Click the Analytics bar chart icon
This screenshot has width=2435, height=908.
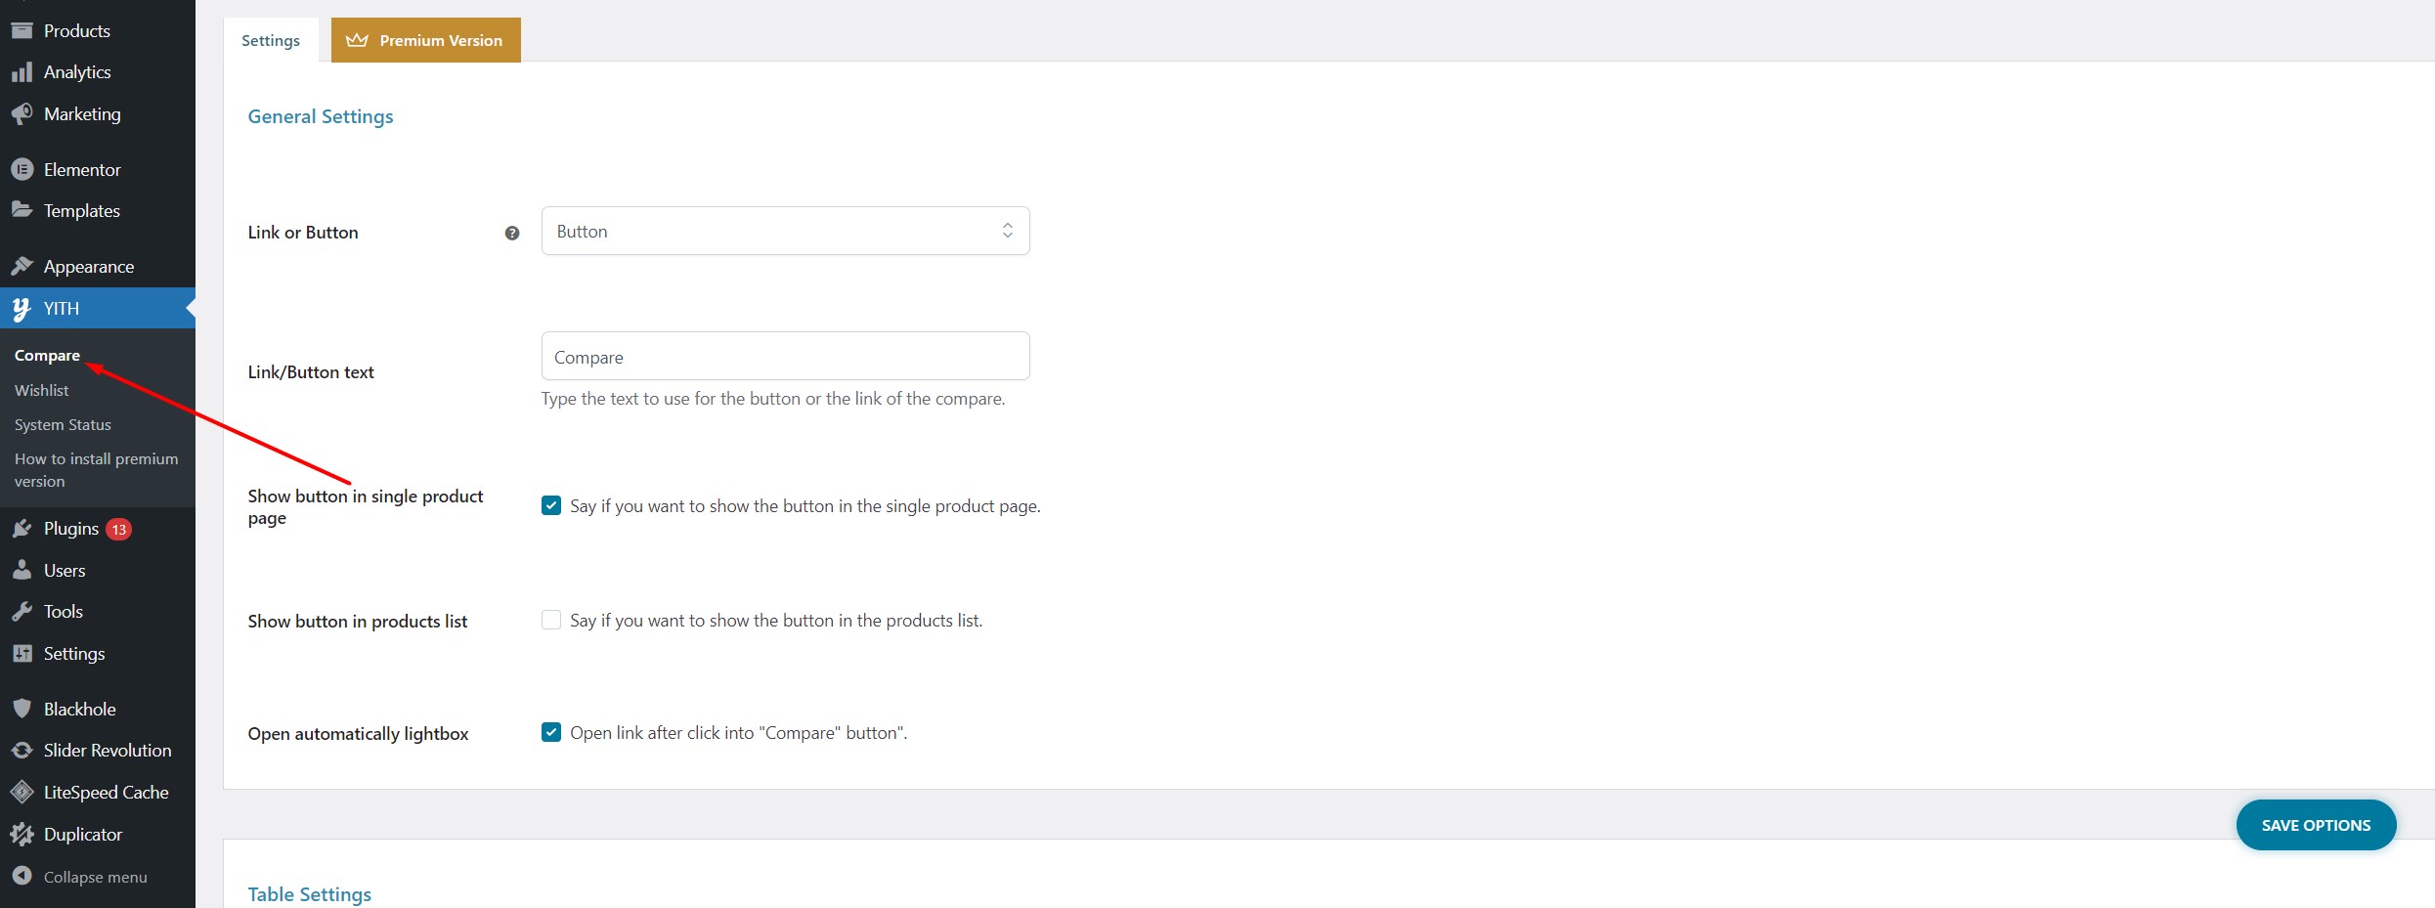(22, 72)
